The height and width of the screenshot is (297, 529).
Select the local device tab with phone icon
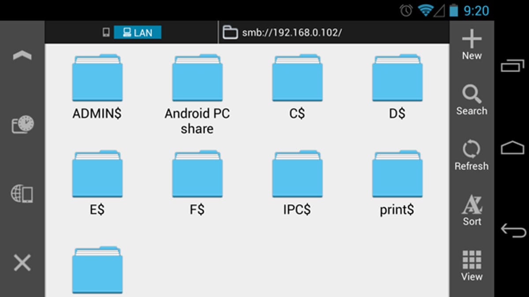(106, 32)
